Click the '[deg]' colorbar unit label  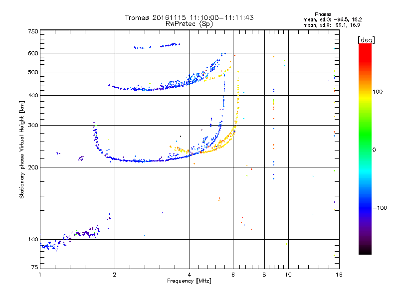[366, 40]
